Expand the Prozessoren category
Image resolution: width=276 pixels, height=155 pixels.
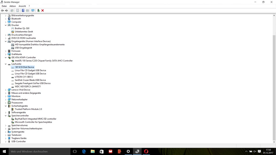coord(6,103)
